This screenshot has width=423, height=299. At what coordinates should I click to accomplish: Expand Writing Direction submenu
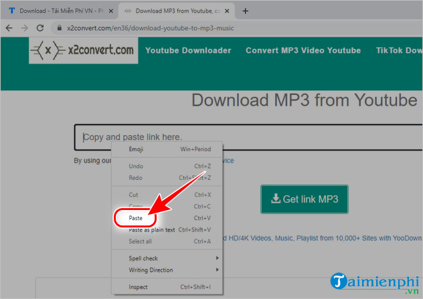(x=167, y=270)
